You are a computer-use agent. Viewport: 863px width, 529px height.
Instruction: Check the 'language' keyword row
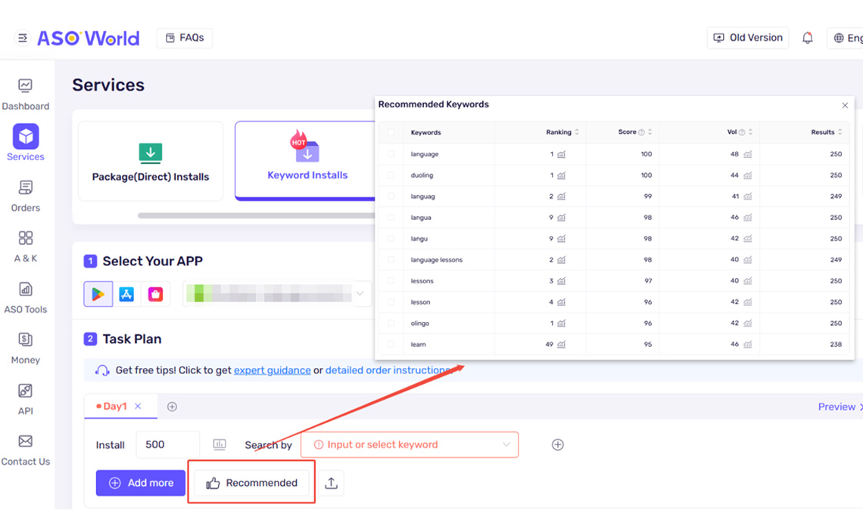point(391,154)
